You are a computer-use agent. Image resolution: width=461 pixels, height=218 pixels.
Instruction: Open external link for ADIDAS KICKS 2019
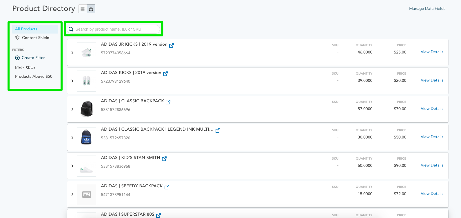(x=165, y=74)
